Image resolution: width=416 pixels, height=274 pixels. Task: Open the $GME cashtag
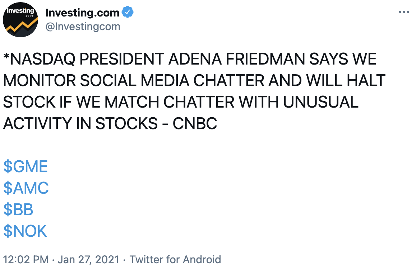coord(26,166)
